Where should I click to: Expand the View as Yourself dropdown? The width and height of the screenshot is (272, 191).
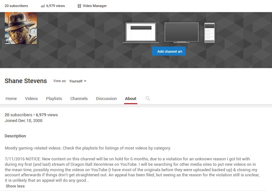(x=78, y=81)
